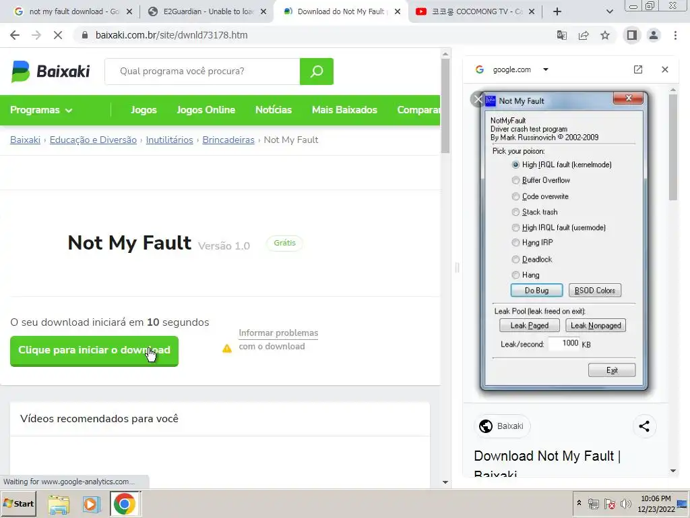
Task: Click the Educação e Diversão breadcrumb
Action: coord(93,140)
